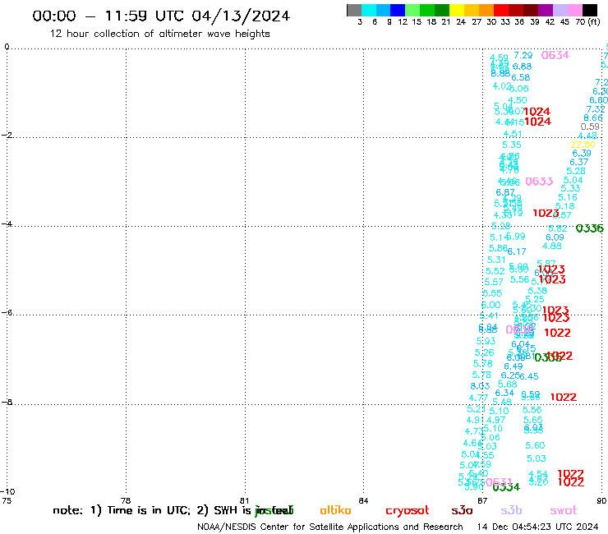Select the pink swatch in the legend
608x534 pixels.
tap(574, 10)
